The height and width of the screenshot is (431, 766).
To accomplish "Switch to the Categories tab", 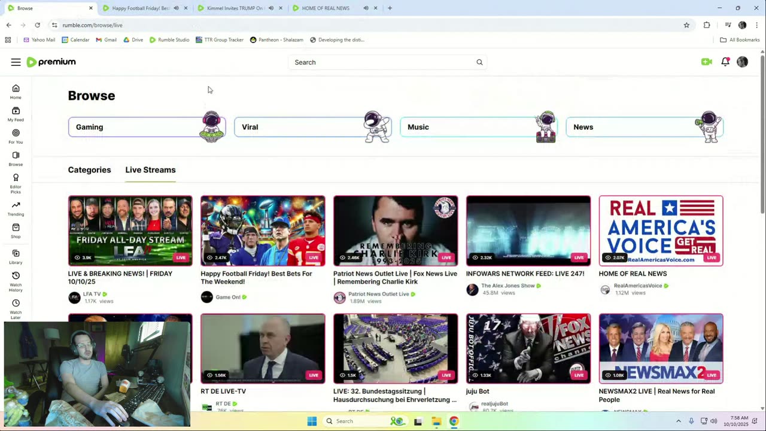I will pyautogui.click(x=89, y=170).
